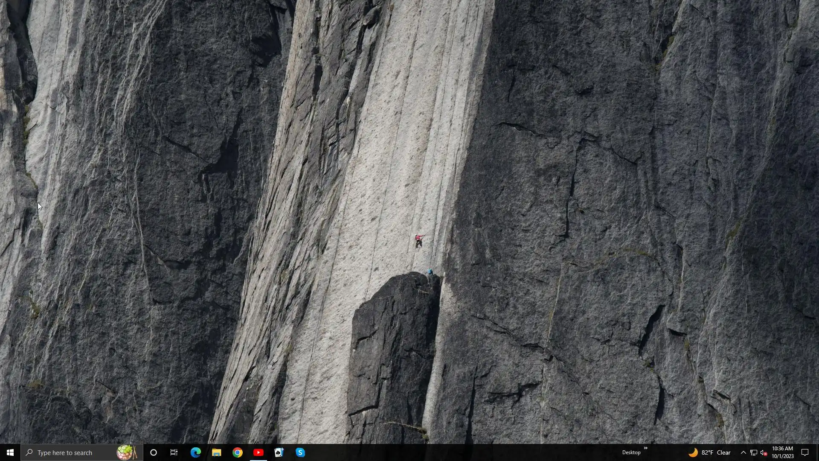The width and height of the screenshot is (819, 461).
Task: Open the Solitaire cards app
Action: coord(279,452)
